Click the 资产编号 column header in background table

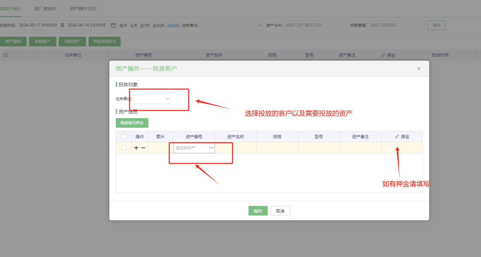(x=143, y=55)
